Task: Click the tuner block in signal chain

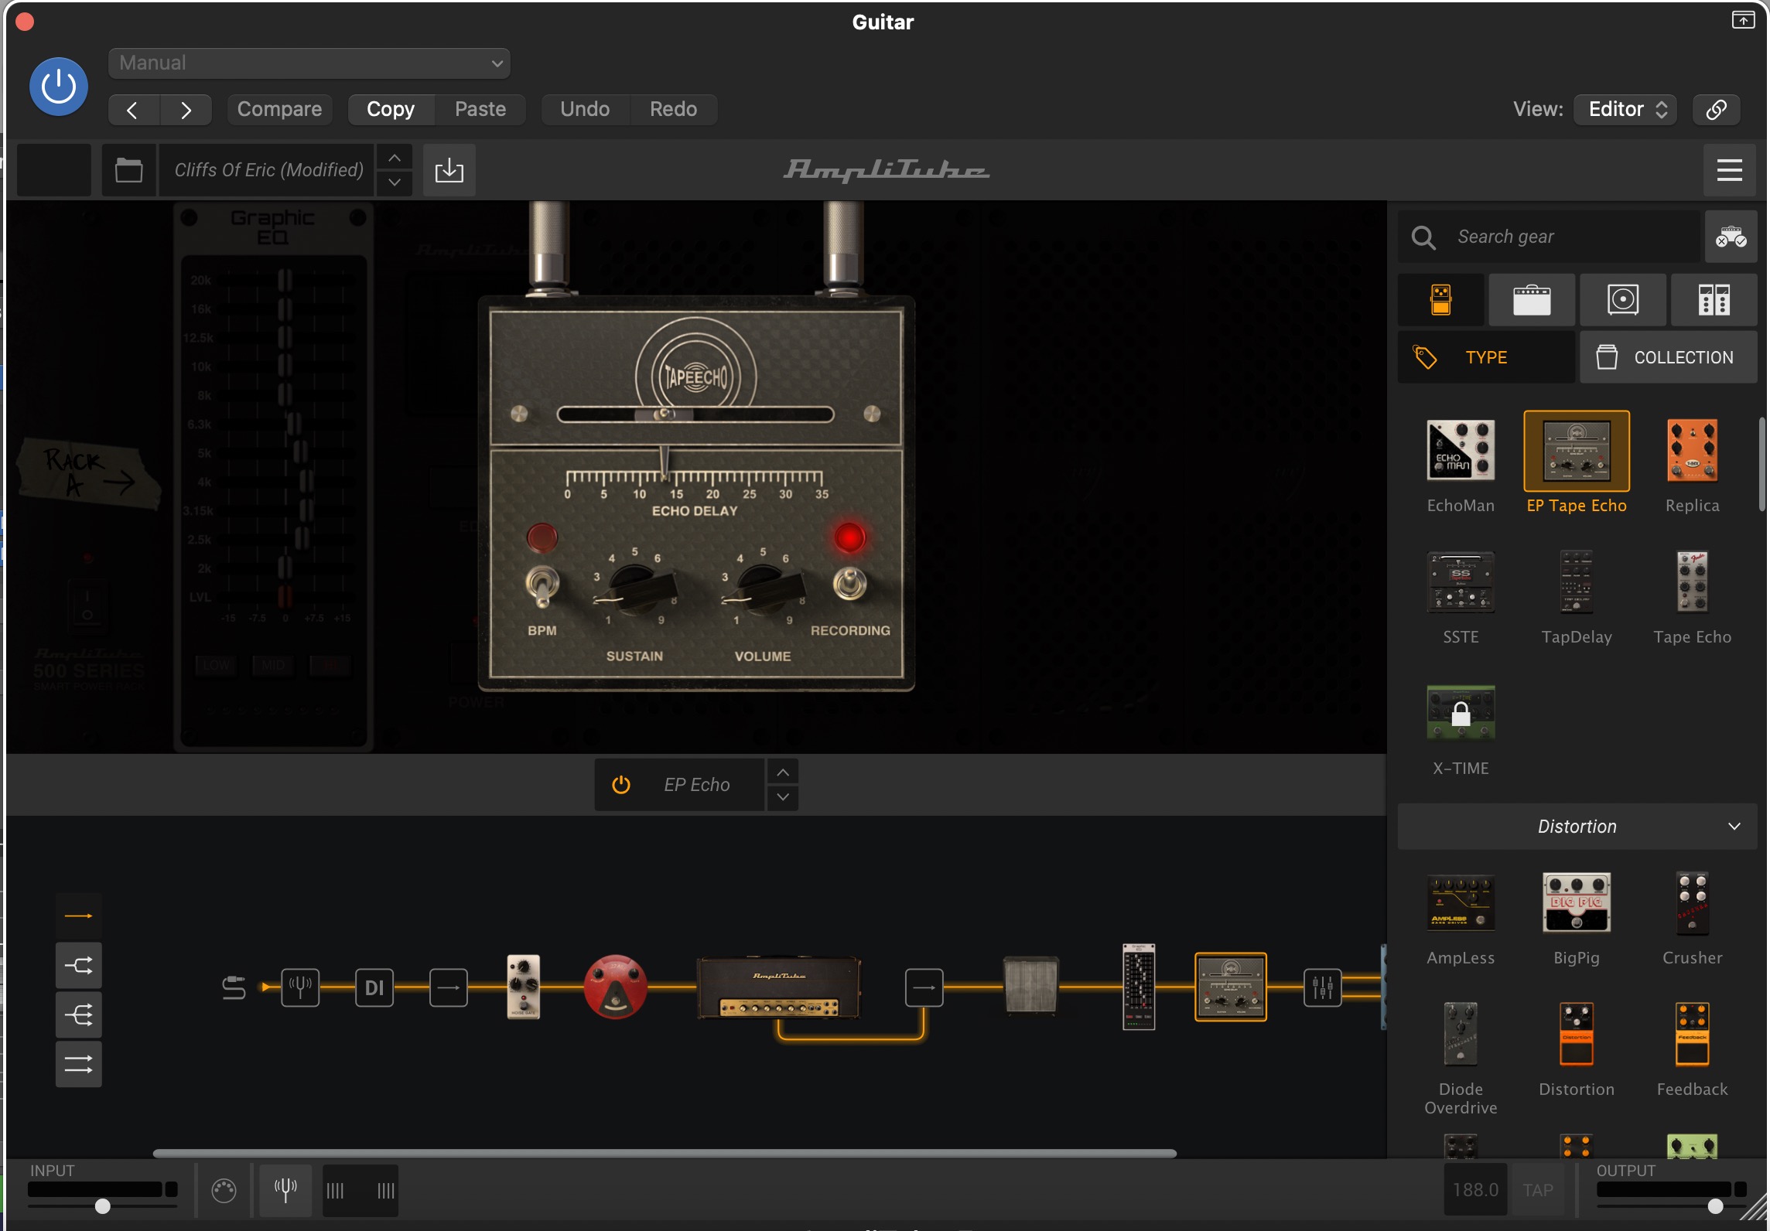Action: (300, 987)
